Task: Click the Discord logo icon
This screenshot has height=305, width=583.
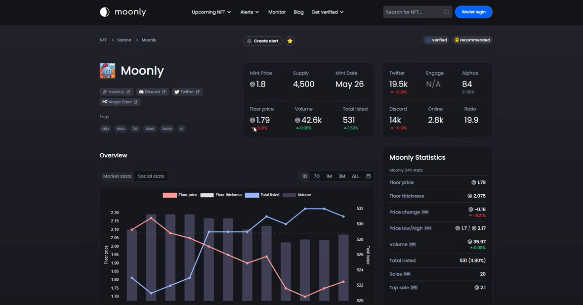Action: click(141, 92)
